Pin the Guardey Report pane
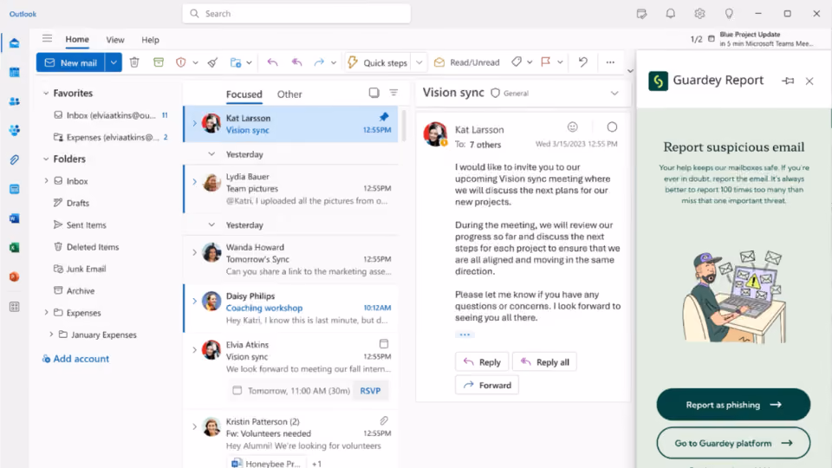 (788, 81)
